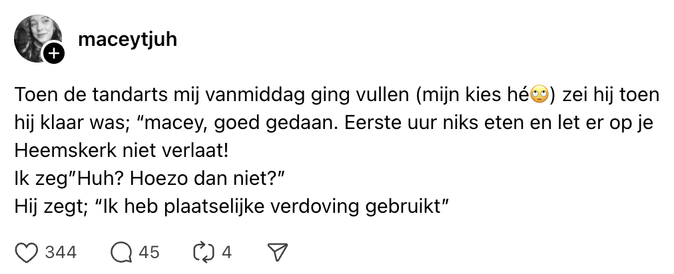Open the maceytjuh username link
674x274 pixels.
pyautogui.click(x=127, y=39)
